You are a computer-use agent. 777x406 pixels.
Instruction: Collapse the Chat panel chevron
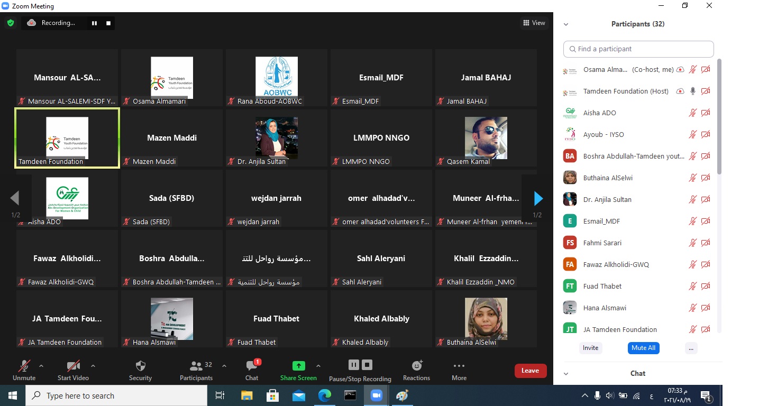click(x=565, y=374)
